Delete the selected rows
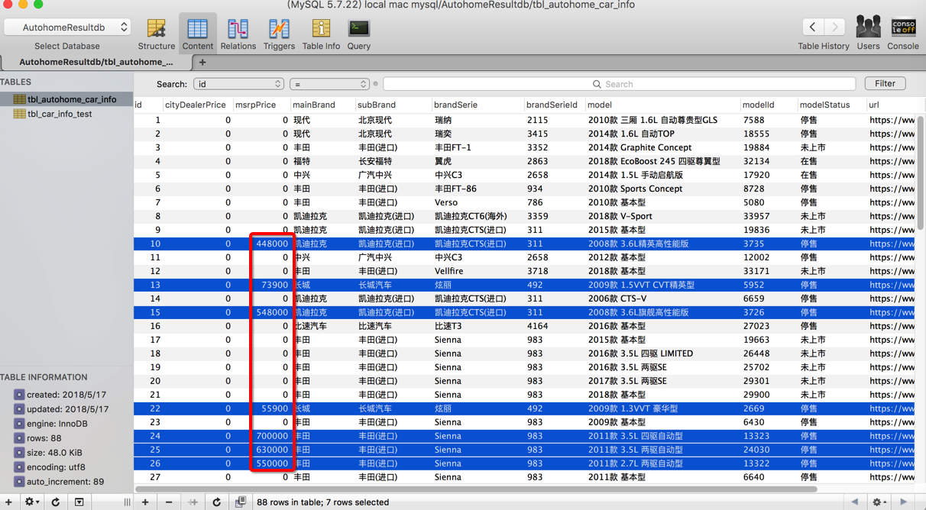Screen dimensions: 926x510 tap(169, 502)
